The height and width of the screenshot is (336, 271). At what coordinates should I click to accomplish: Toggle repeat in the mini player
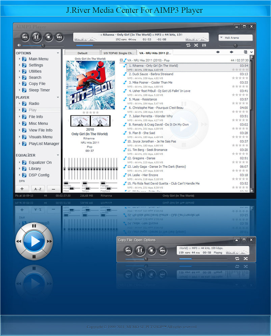click(x=237, y=259)
